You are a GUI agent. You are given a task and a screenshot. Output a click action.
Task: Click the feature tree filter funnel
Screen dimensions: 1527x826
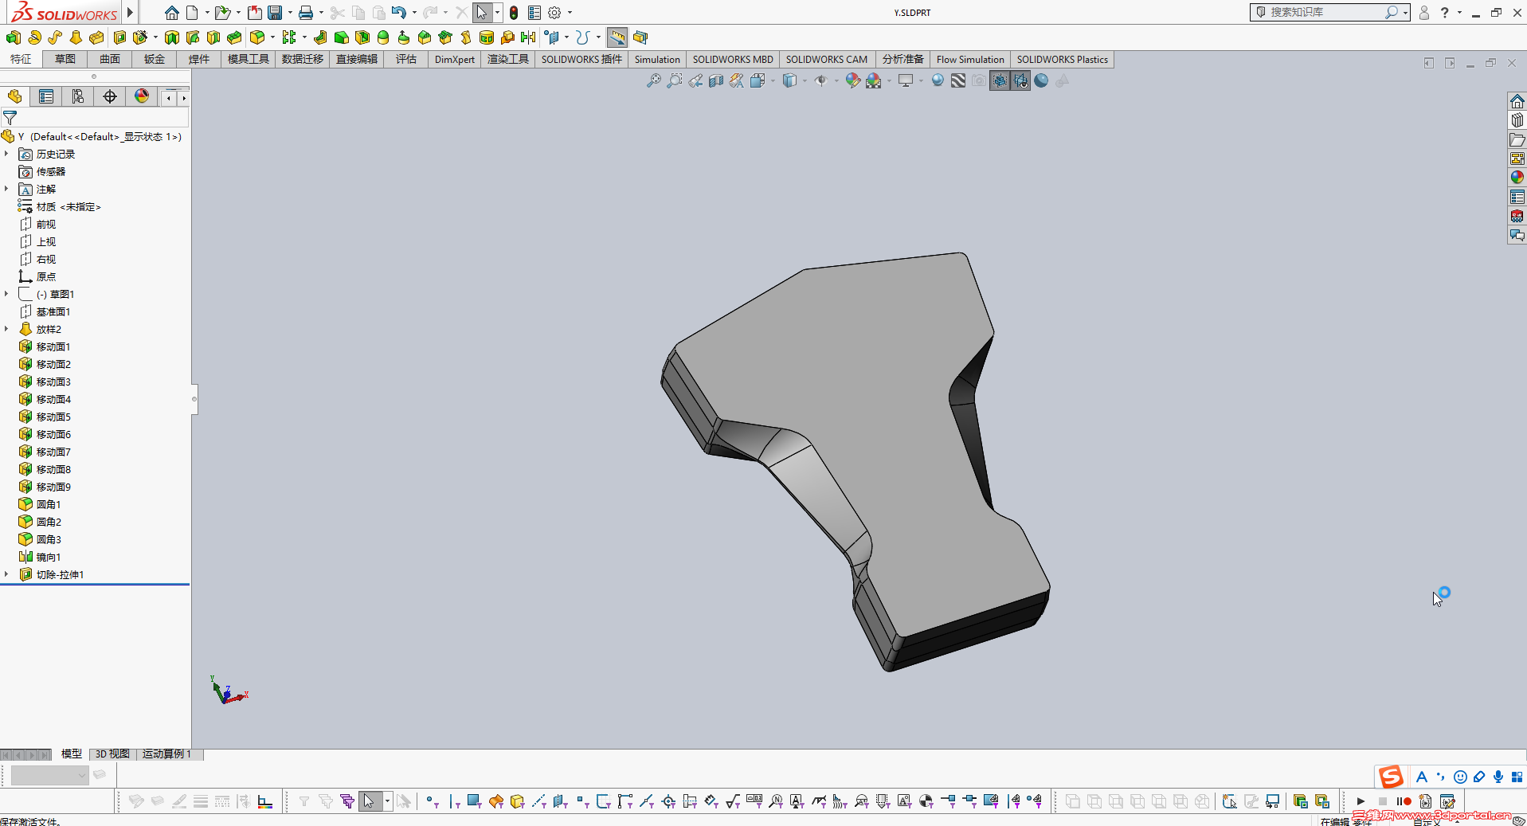[10, 117]
